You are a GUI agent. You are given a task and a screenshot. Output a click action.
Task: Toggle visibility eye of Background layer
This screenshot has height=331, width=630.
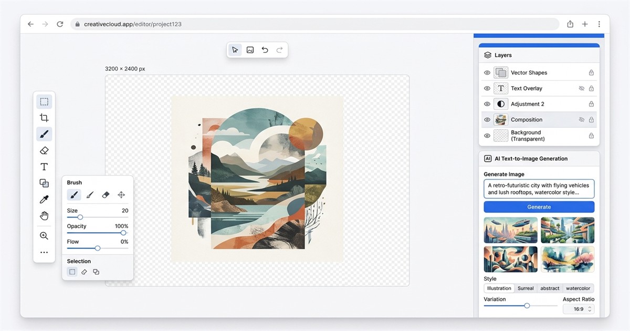[487, 136]
